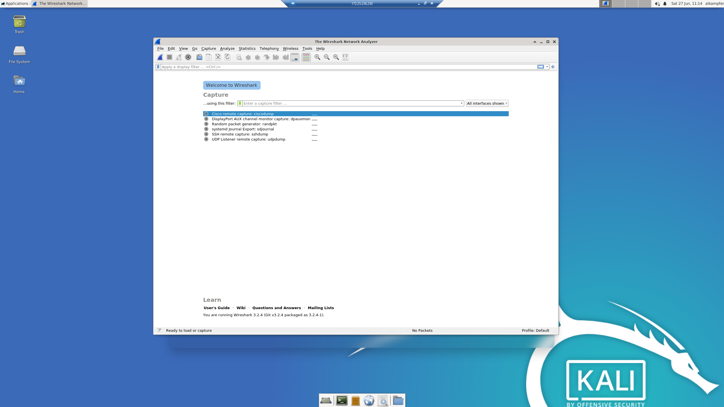Image resolution: width=724 pixels, height=407 pixels.
Task: Select UDP Listener remote capture: udpdump
Action: coord(356,139)
